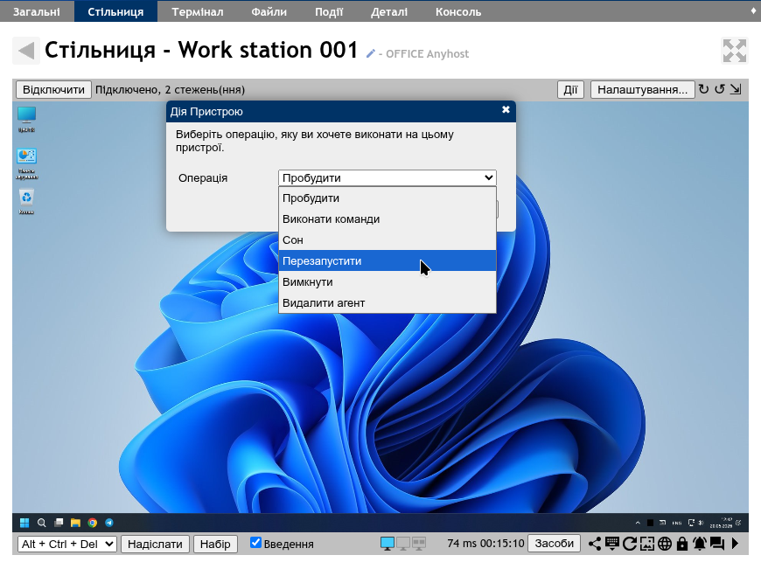
Task: Open Telegram from the remote taskbar
Action: (x=109, y=523)
